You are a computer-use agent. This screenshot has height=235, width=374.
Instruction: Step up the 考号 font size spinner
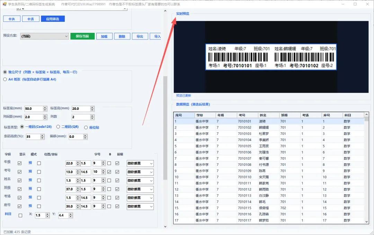(x=103, y=170)
